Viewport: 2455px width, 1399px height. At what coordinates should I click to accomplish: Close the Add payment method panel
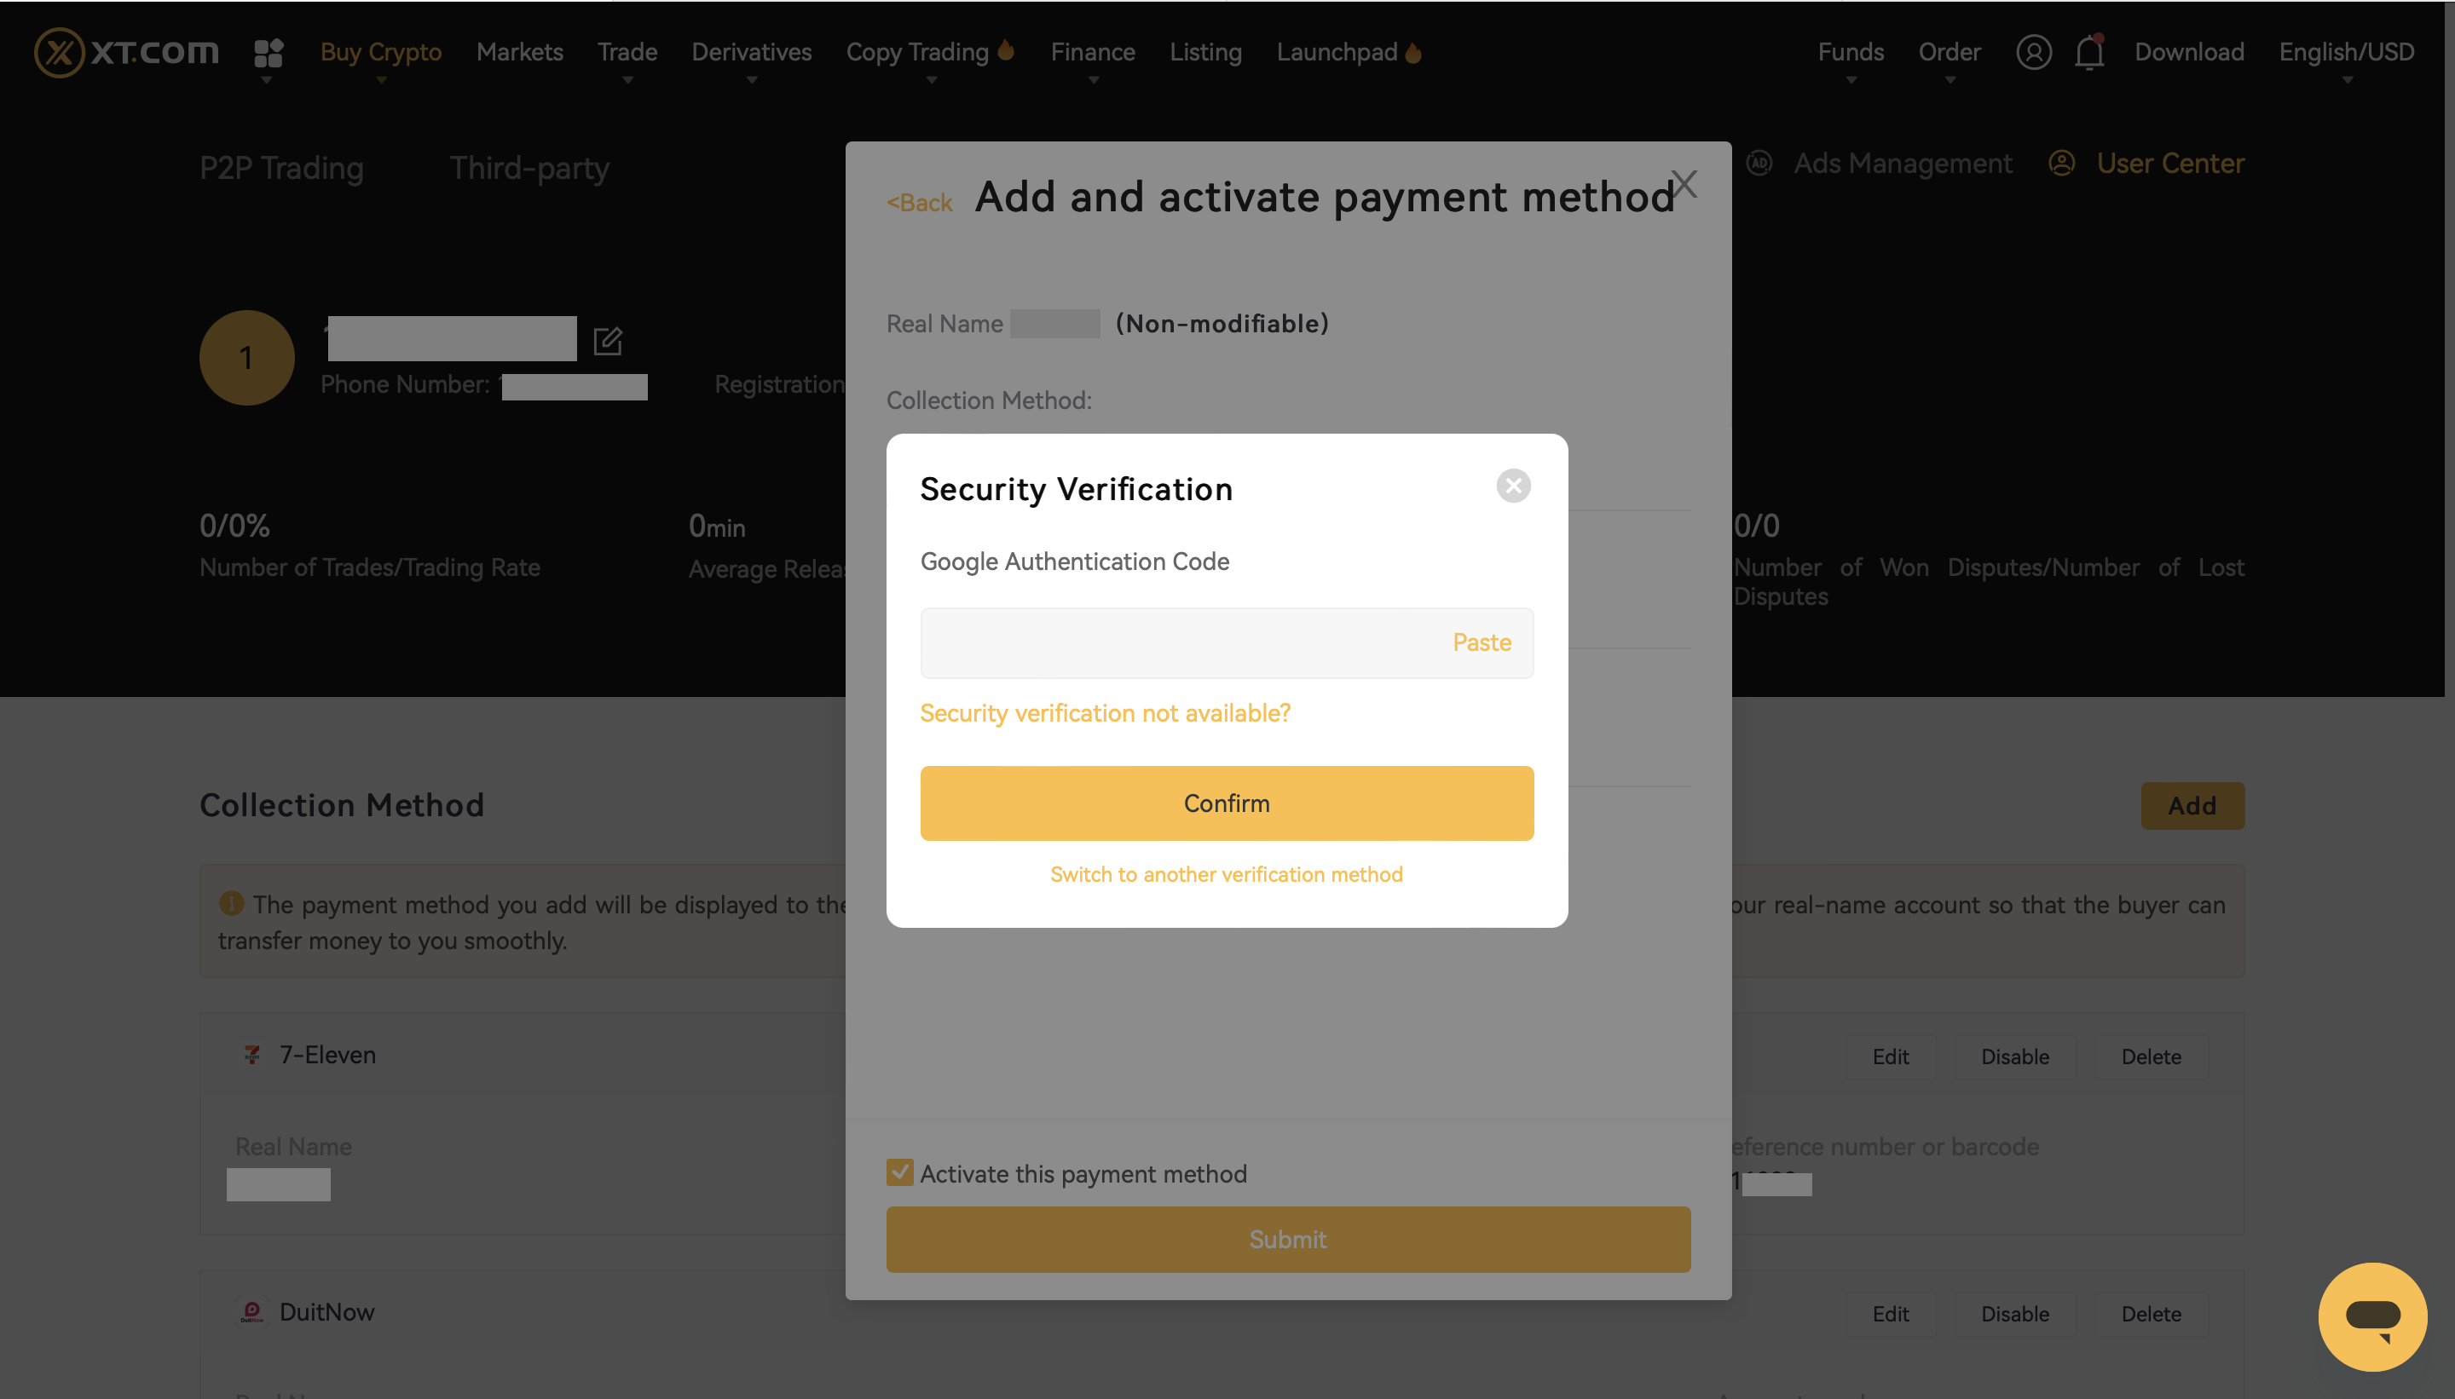coord(1684,183)
